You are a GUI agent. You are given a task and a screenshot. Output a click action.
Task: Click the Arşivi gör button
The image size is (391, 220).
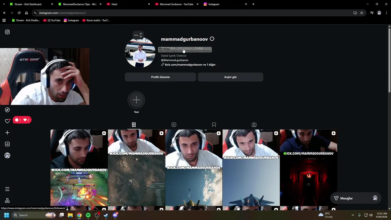[230, 77]
